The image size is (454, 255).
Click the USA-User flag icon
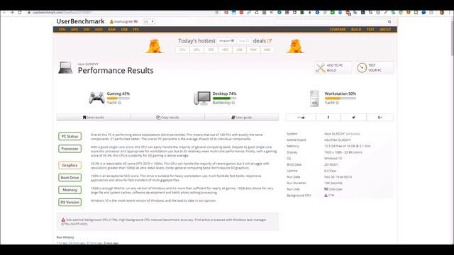point(326,189)
